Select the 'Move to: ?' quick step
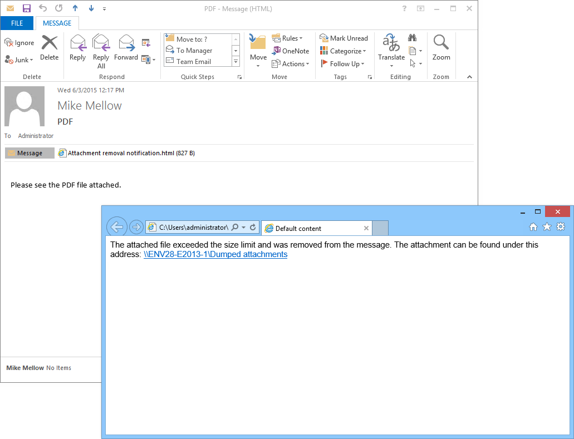The width and height of the screenshot is (574, 439). [x=198, y=39]
